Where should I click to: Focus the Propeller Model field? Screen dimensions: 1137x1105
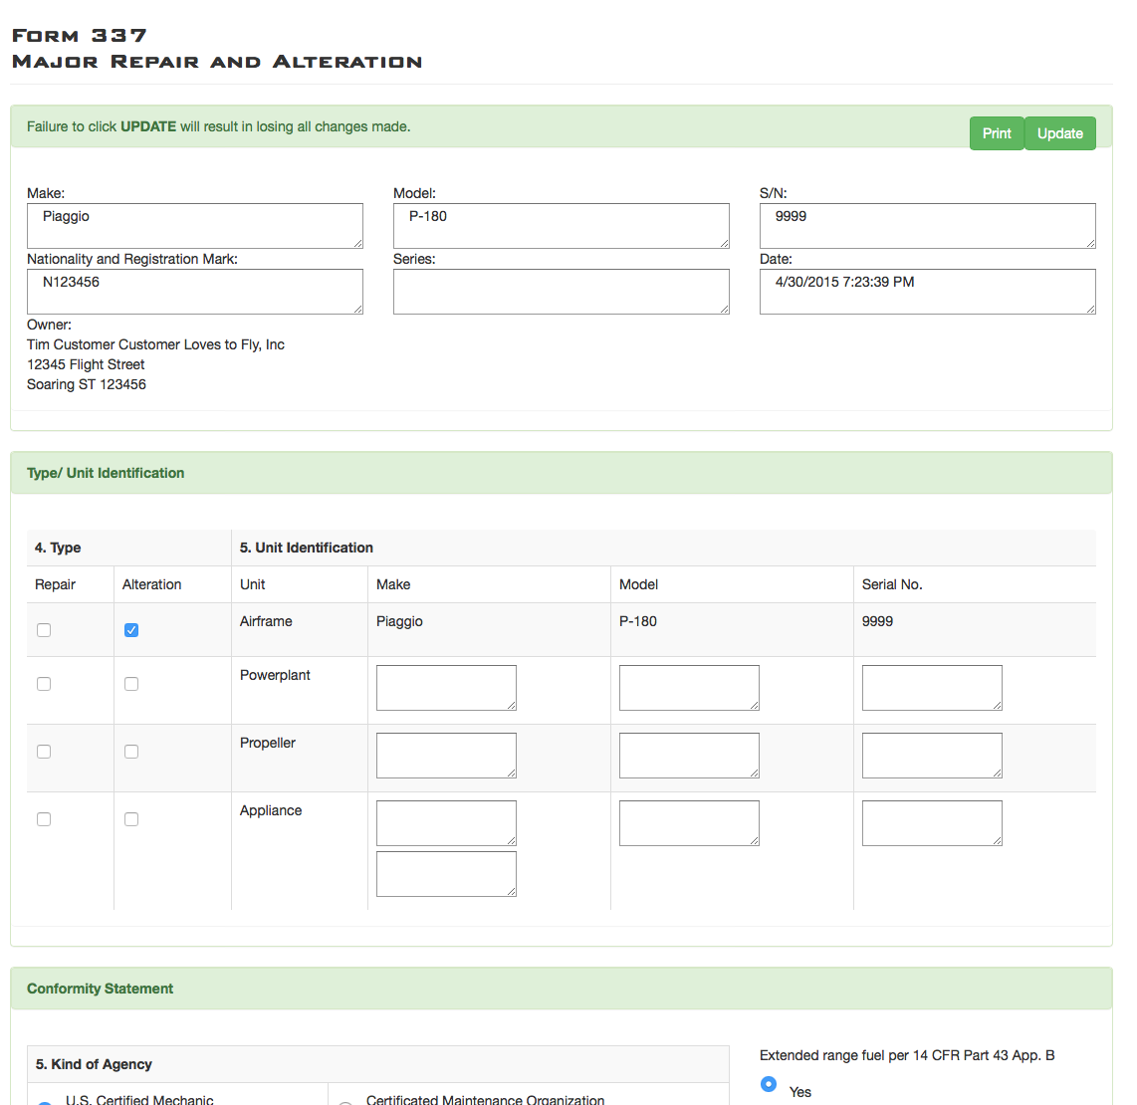pyautogui.click(x=690, y=756)
